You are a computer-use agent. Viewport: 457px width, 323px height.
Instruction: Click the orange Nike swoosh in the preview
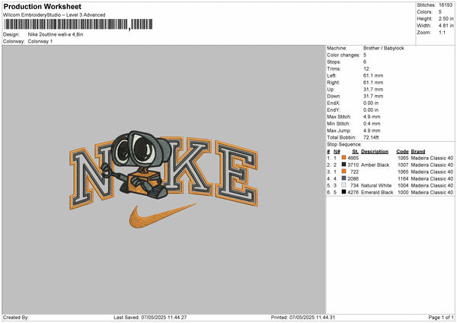coord(162,216)
